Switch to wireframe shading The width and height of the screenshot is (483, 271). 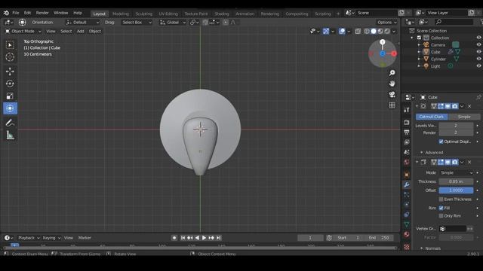(x=367, y=31)
